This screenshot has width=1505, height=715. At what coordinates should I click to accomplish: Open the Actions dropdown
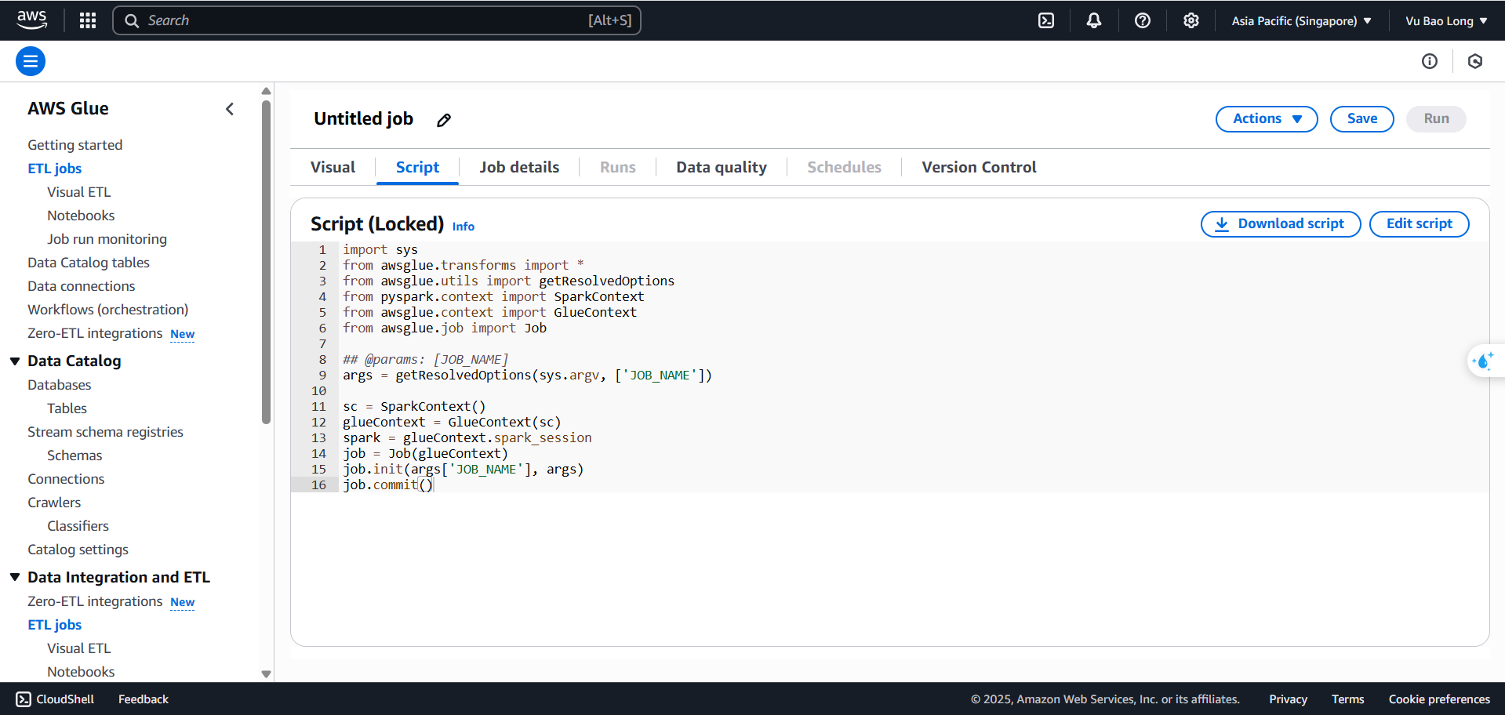tap(1267, 119)
